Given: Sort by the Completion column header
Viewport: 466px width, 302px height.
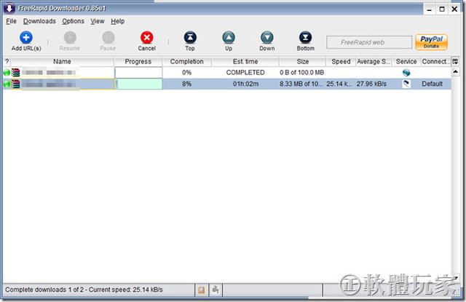Looking at the screenshot, I should [x=187, y=62].
